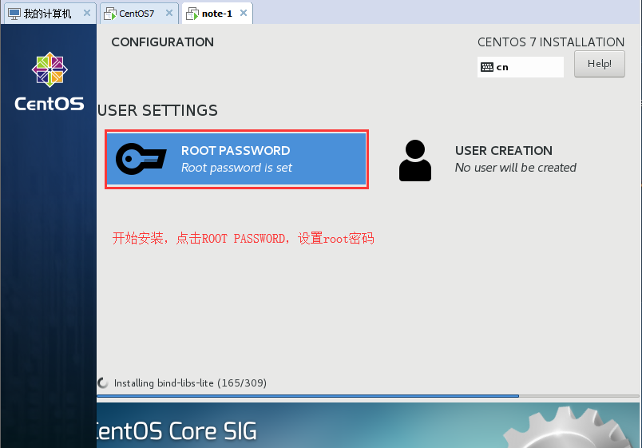Select the note-1 tab title
The image size is (642, 448).
[216, 14]
